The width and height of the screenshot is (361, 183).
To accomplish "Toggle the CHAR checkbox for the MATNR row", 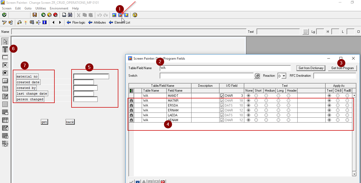I will coord(222,100).
